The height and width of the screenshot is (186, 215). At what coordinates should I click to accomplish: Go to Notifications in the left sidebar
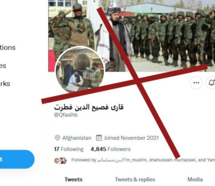tap(8, 48)
